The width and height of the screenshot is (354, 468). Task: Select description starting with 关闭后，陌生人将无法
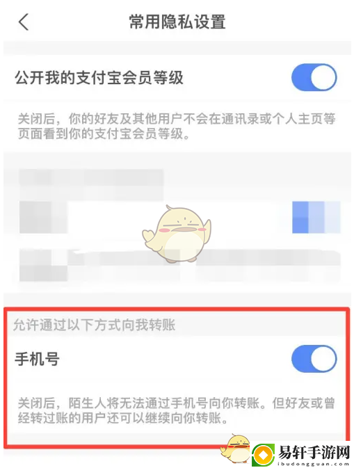point(177,410)
